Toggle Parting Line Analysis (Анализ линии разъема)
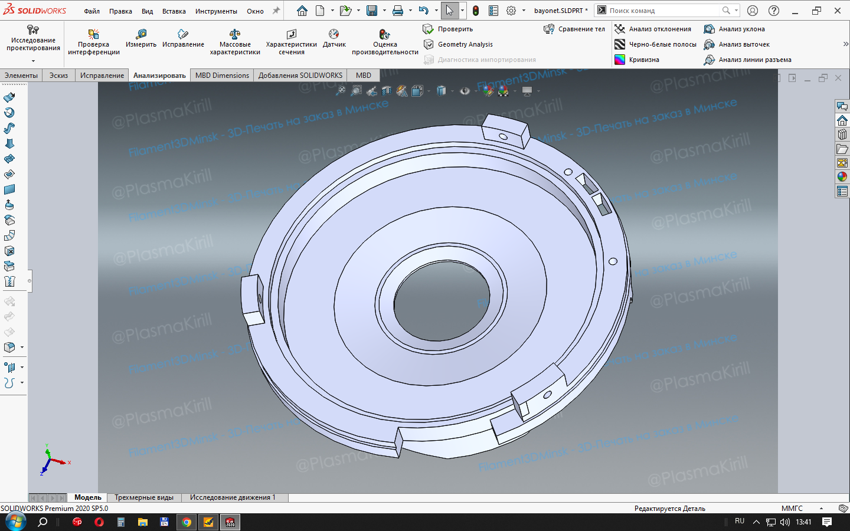 pos(747,60)
